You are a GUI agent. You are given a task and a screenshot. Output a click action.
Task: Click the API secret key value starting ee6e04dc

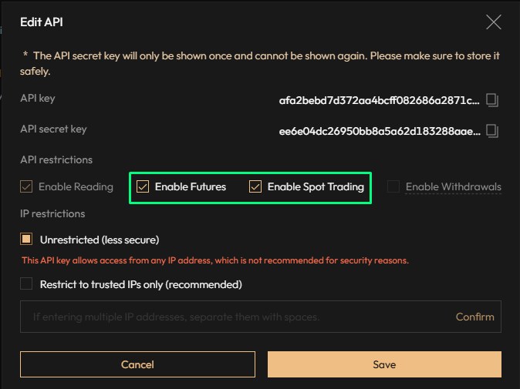click(x=379, y=131)
